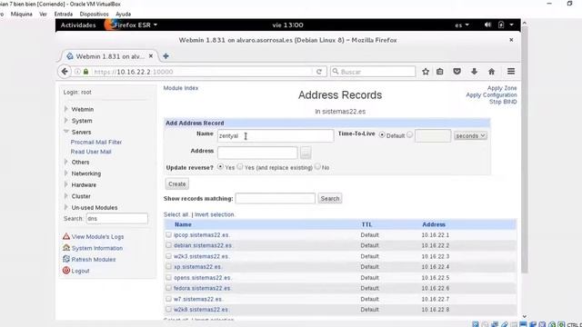The height and width of the screenshot is (327, 582).
Task: Click the Stop BIND link
Action: click(503, 102)
